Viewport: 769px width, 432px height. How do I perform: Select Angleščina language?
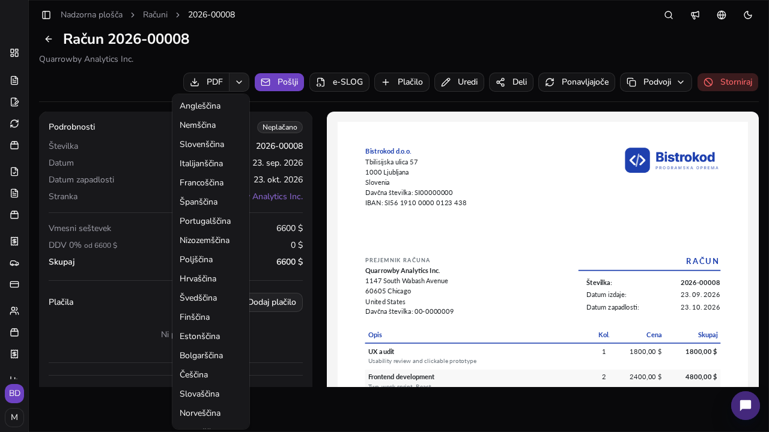(x=211, y=106)
